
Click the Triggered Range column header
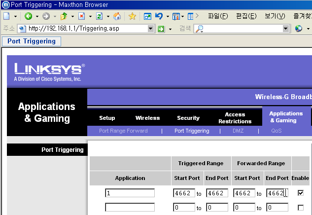point(201,163)
